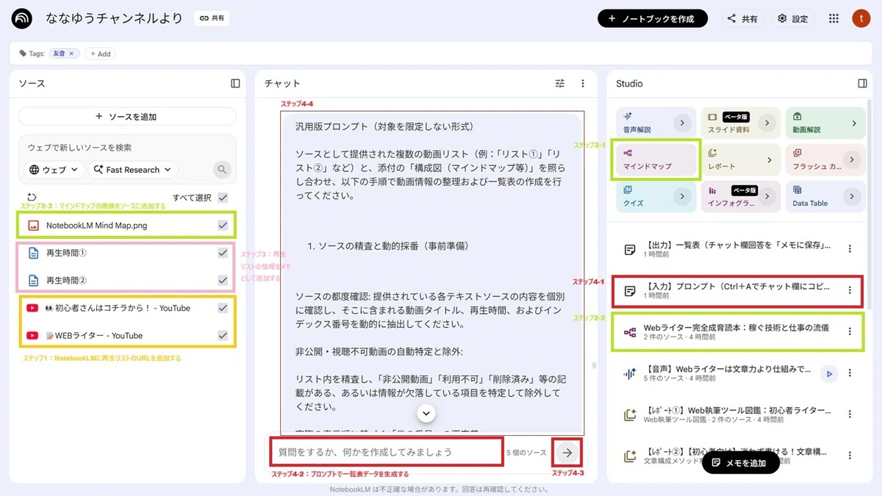Collapse the ソース panel icon

[x=235, y=83]
